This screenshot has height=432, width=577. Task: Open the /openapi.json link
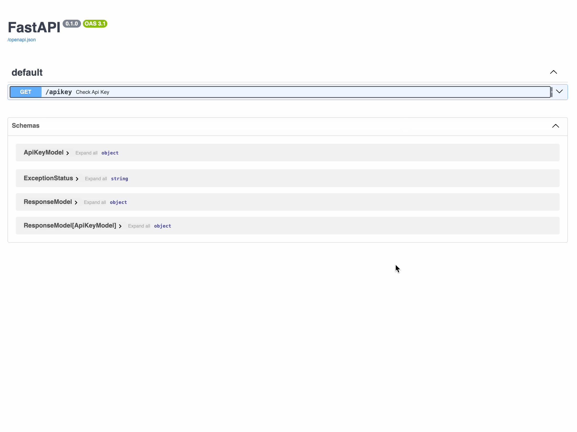click(x=22, y=40)
